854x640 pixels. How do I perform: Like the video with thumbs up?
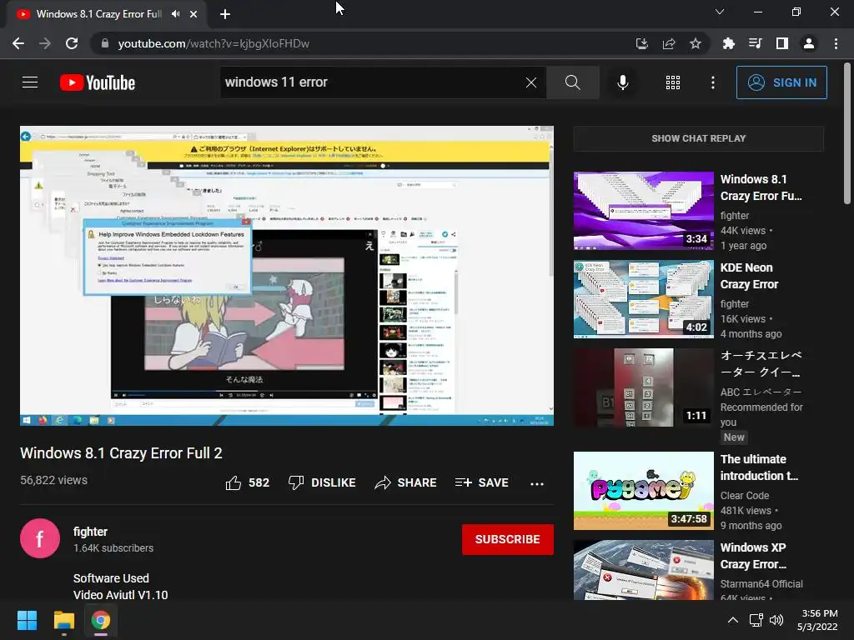[x=247, y=482]
